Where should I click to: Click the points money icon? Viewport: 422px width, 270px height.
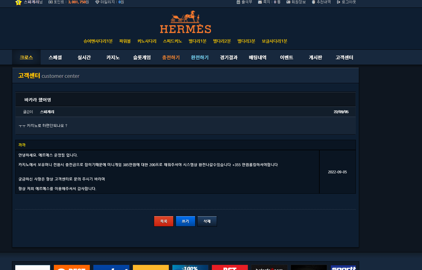(50, 2)
